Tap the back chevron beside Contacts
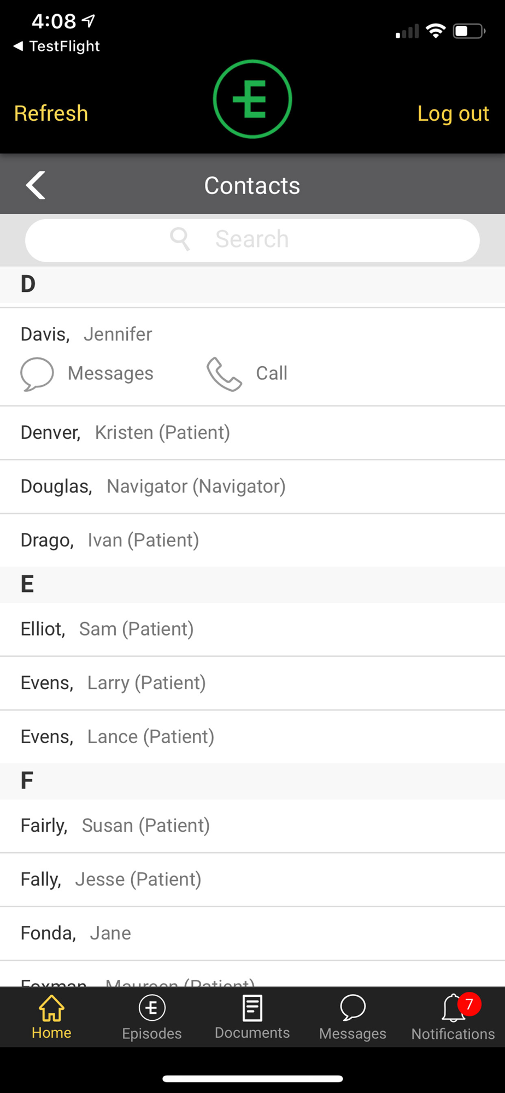This screenshot has width=505, height=1093. (36, 185)
